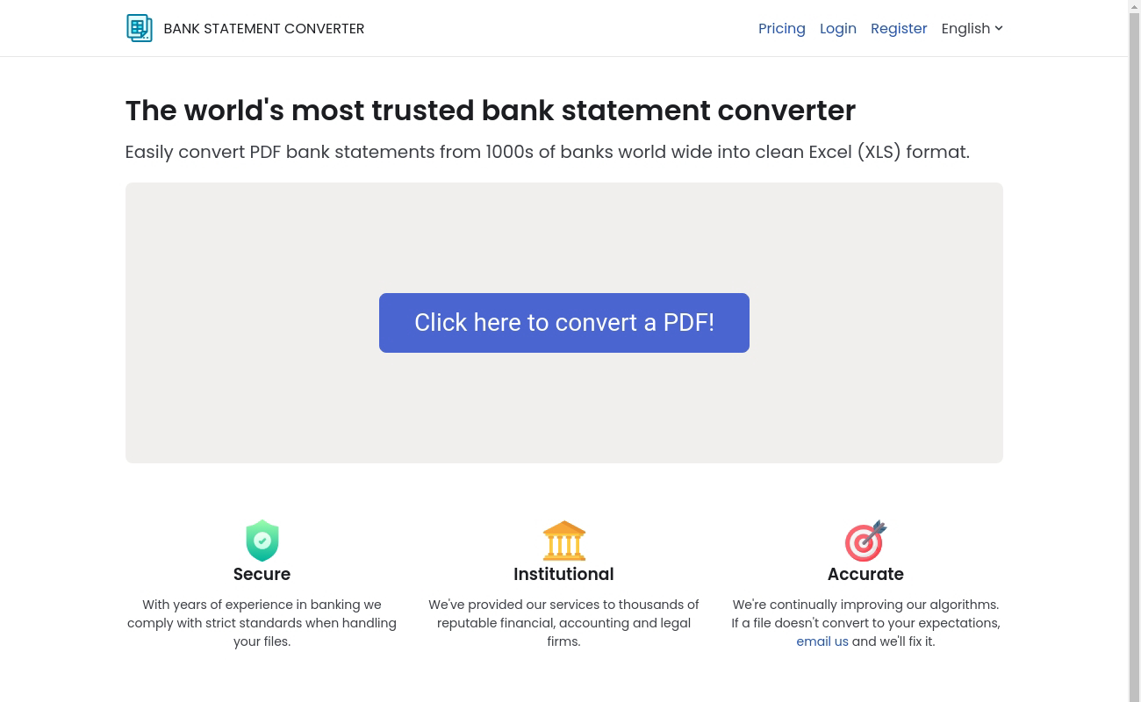Viewport: 1141px width, 702px height.
Task: Click the Accurate section heading
Action: pyautogui.click(x=865, y=574)
